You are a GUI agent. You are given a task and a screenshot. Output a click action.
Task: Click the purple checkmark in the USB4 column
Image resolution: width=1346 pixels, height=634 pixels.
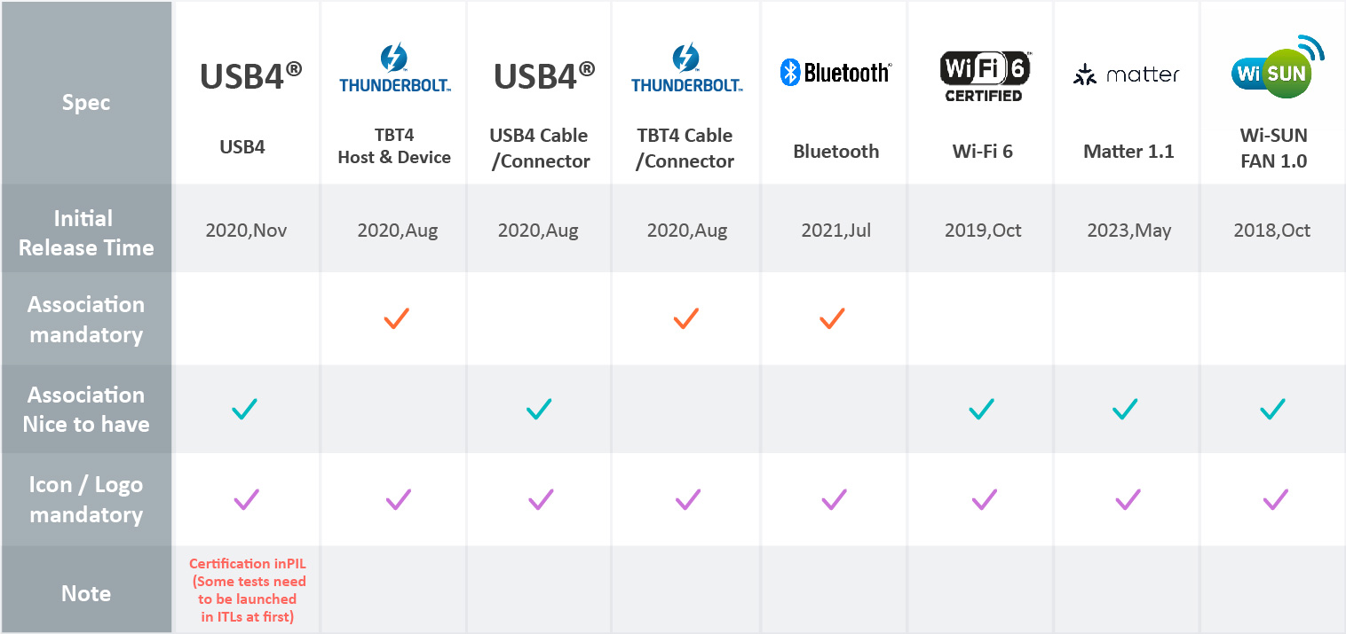coord(246,500)
